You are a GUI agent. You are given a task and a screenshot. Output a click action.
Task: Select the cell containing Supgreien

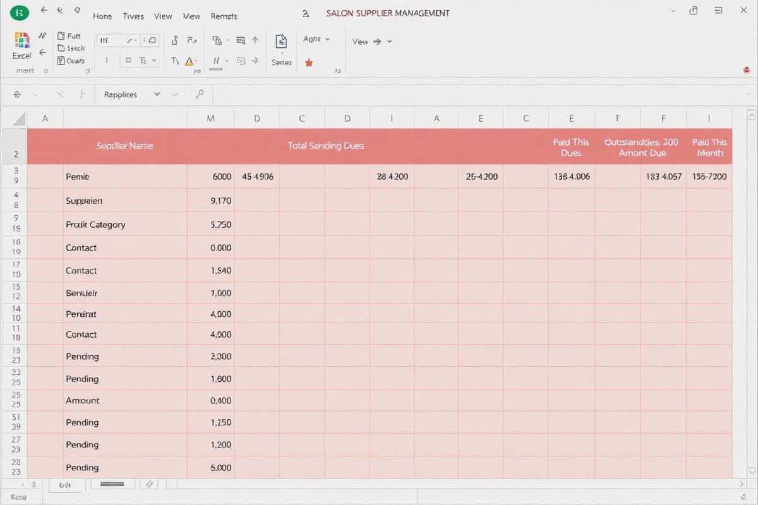[125, 201]
